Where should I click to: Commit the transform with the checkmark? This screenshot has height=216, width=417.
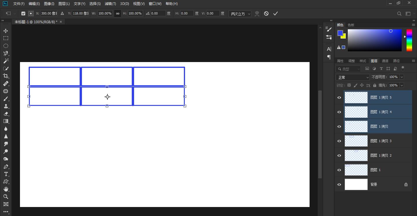(275, 13)
